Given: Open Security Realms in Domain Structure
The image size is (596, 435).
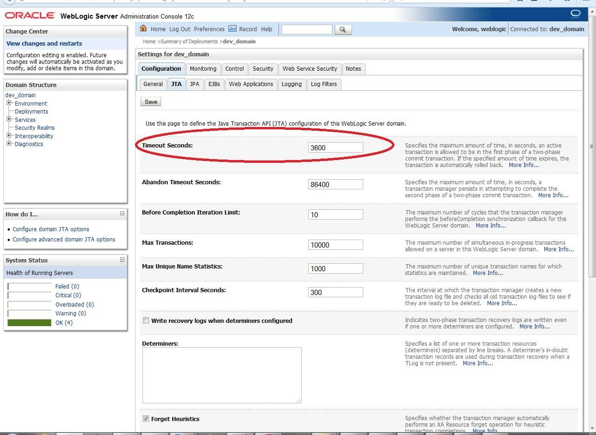Looking at the screenshot, I should 34,127.
